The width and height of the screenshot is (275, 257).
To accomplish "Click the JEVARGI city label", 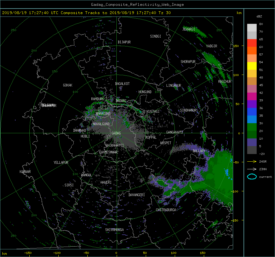I will point(189,29).
